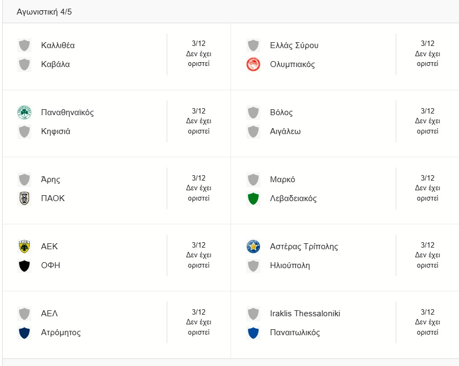Select the Ελλάς Σύρου team name
This screenshot has width=459, height=366.
[294, 45]
